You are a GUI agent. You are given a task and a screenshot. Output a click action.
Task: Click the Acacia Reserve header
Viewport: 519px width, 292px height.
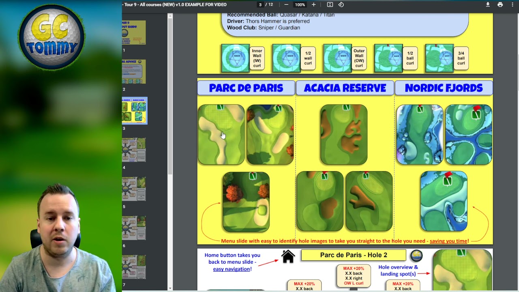point(345,88)
